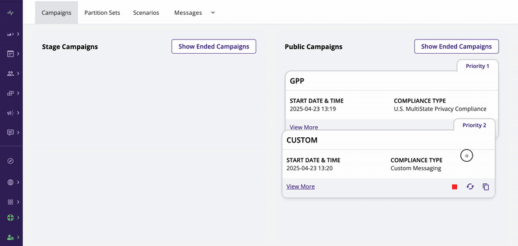This screenshot has width=518, height=246.
Task: Open the globe icon in sidebar
Action: (x=10, y=183)
